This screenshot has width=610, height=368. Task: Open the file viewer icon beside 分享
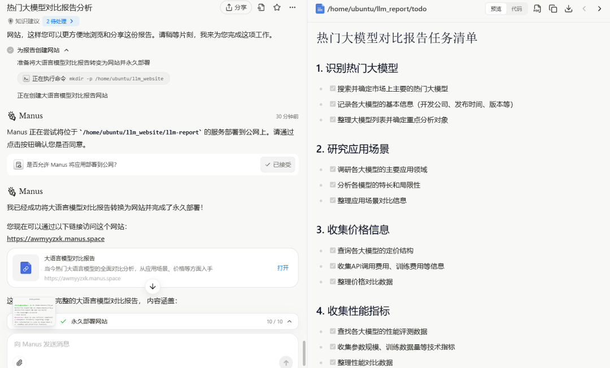261,7
